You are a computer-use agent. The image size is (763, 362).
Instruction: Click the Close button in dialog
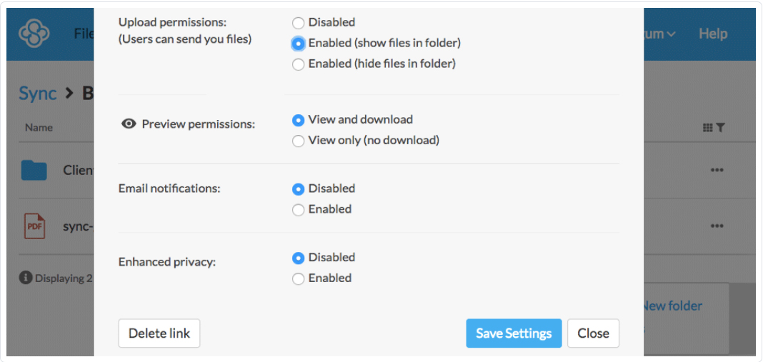tap(593, 333)
